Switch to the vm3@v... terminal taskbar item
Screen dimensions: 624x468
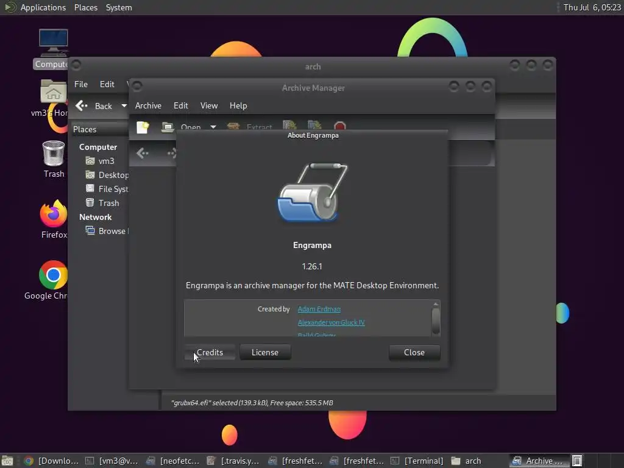tap(112, 461)
